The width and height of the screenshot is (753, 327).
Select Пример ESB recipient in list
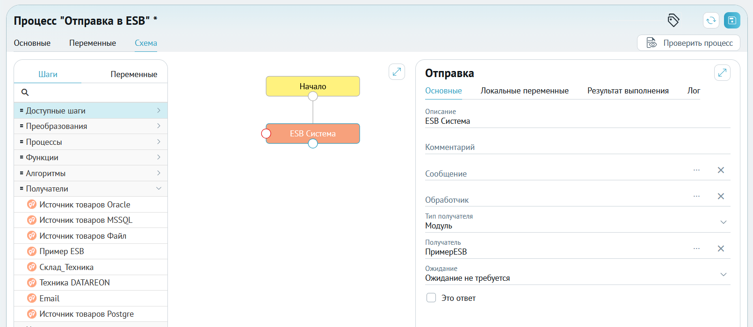tap(91, 251)
